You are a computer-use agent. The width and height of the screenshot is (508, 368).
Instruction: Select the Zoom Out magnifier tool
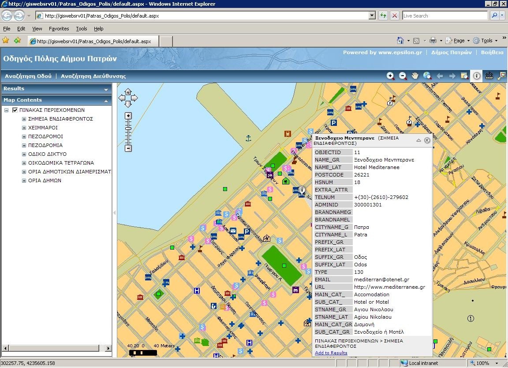(x=403, y=76)
